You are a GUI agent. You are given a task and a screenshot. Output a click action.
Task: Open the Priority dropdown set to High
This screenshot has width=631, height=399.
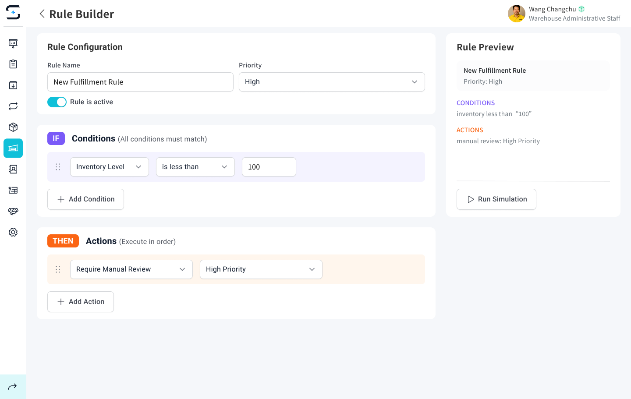click(x=331, y=82)
